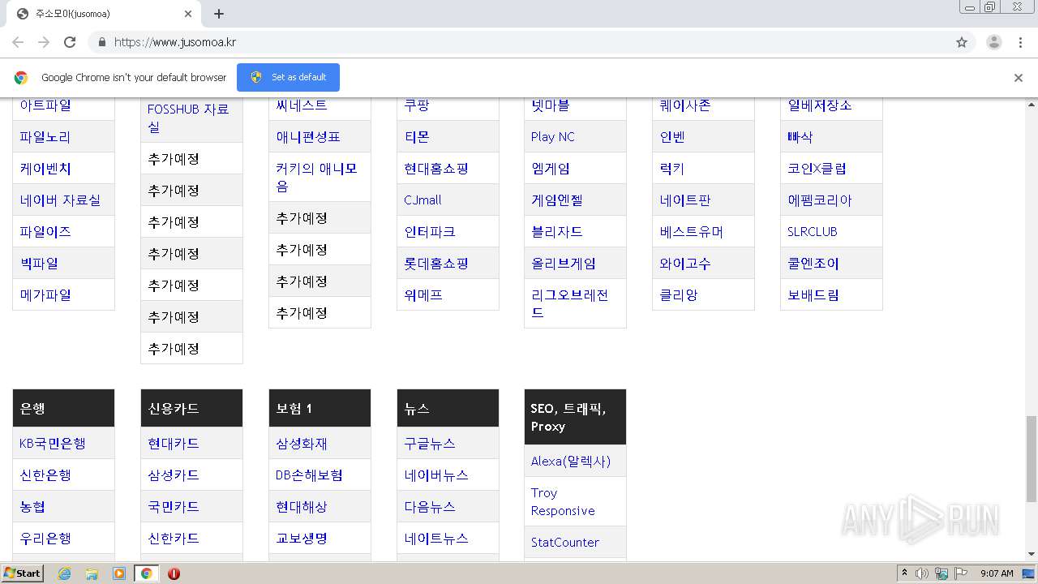The height and width of the screenshot is (584, 1038).
Task: Open Windows Media Player from taskbar
Action: point(119,573)
